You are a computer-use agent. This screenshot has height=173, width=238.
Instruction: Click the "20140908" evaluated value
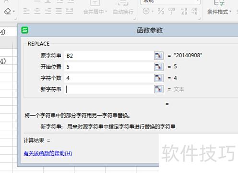[x=188, y=55]
